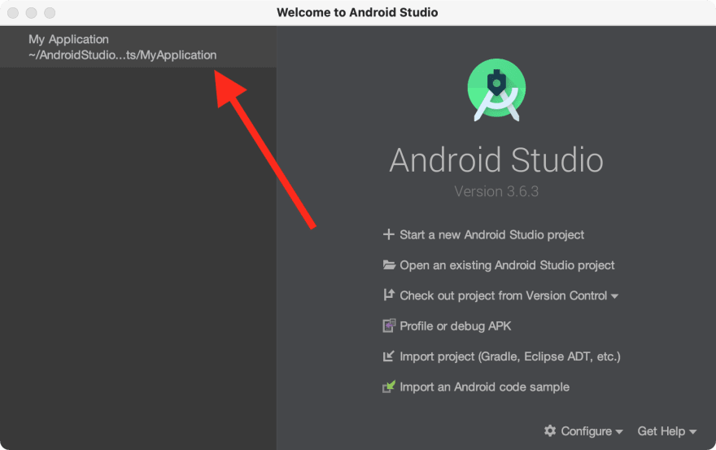716x450 pixels.
Task: Check out project from Version Control
Action: 503,295
